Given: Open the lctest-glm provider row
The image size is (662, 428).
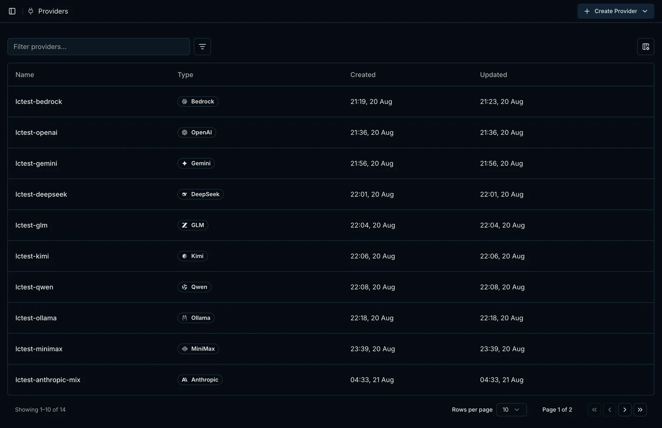Looking at the screenshot, I should (x=331, y=225).
